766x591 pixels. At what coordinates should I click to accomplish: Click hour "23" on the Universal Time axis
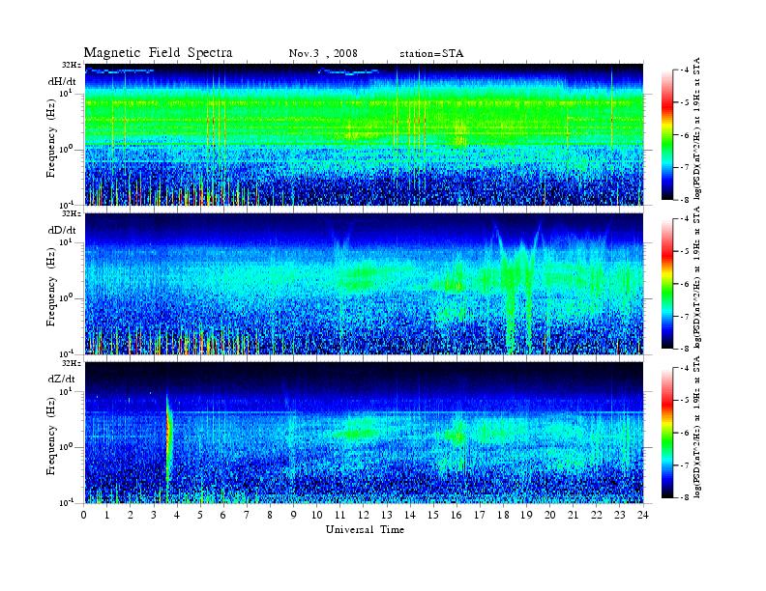coord(619,515)
